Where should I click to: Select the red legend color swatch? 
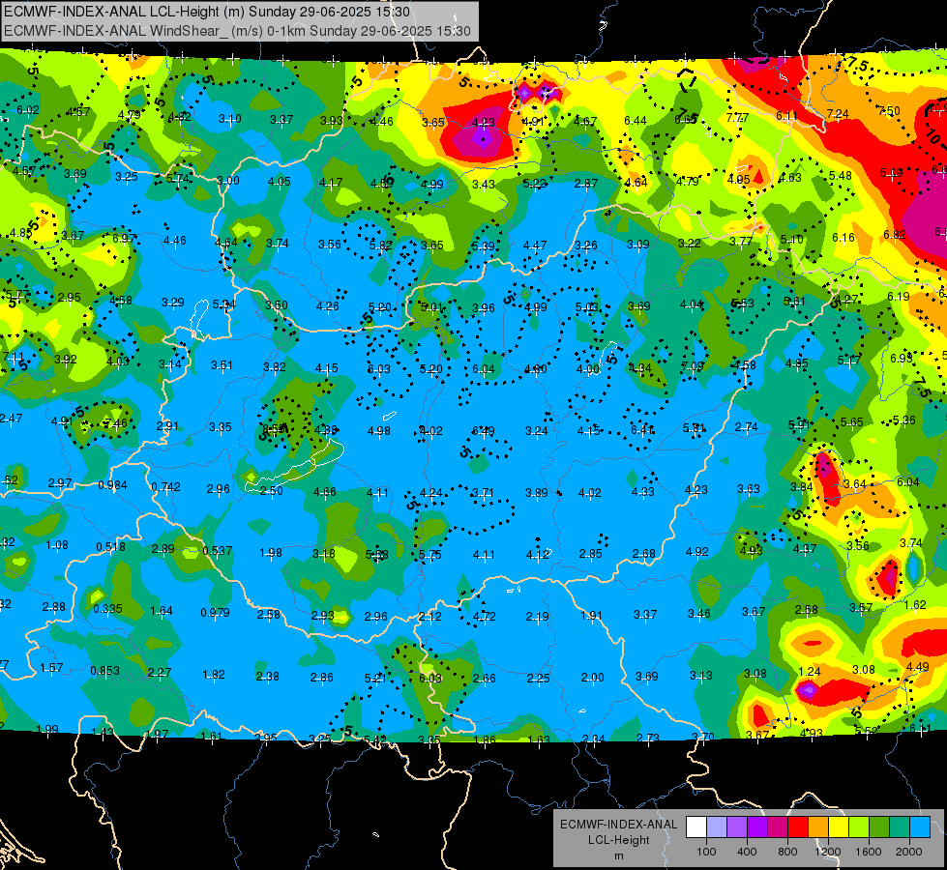pyautogui.click(x=798, y=827)
